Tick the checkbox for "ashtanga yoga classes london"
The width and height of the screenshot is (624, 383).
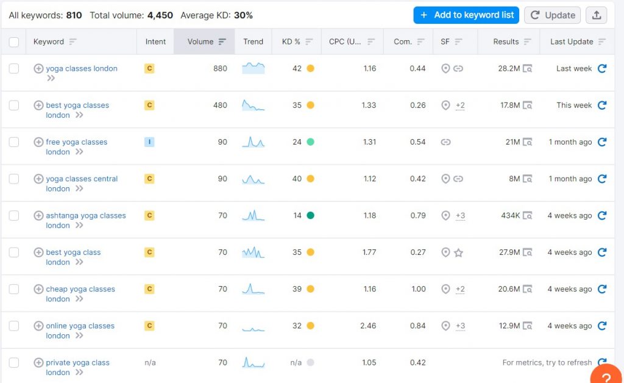(x=14, y=215)
